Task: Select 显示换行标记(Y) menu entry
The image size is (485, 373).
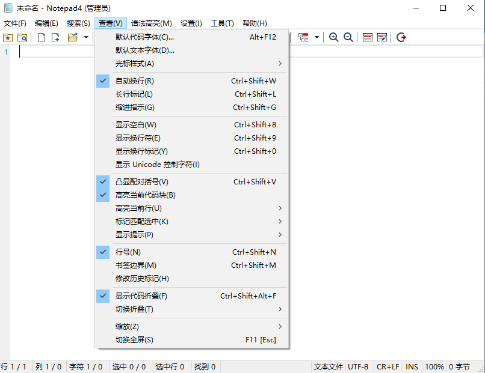Action: pyautogui.click(x=192, y=151)
